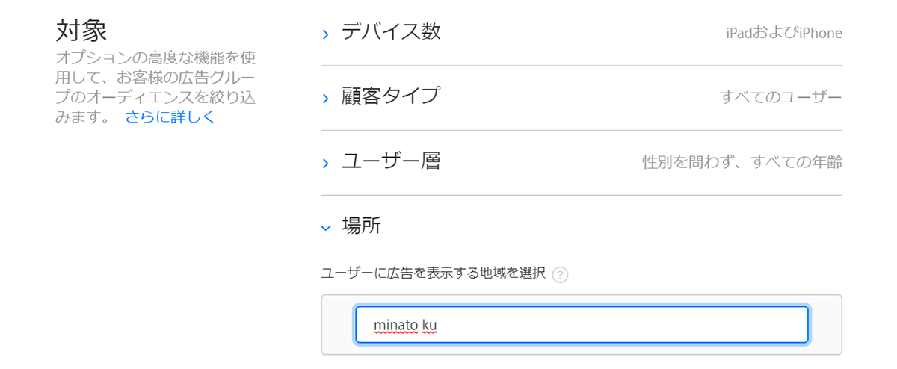Place cursor after ku in search field

pos(438,326)
